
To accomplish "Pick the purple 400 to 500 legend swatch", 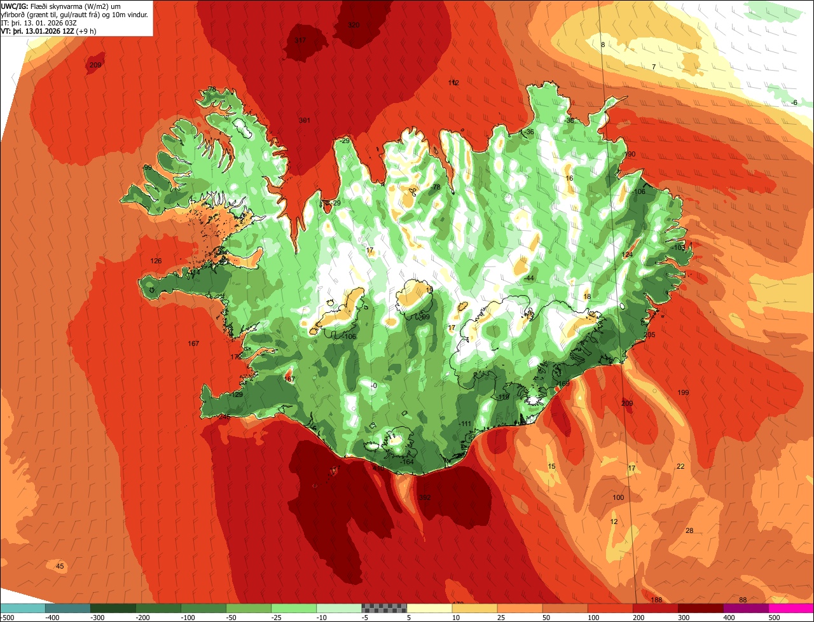I will [745, 608].
